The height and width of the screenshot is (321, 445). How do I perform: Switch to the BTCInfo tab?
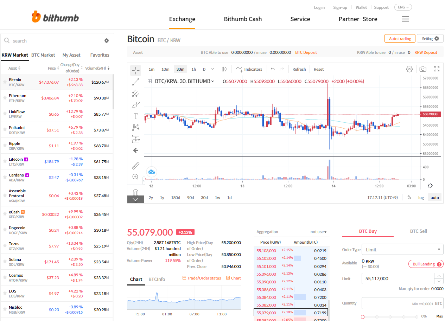pyautogui.click(x=157, y=279)
